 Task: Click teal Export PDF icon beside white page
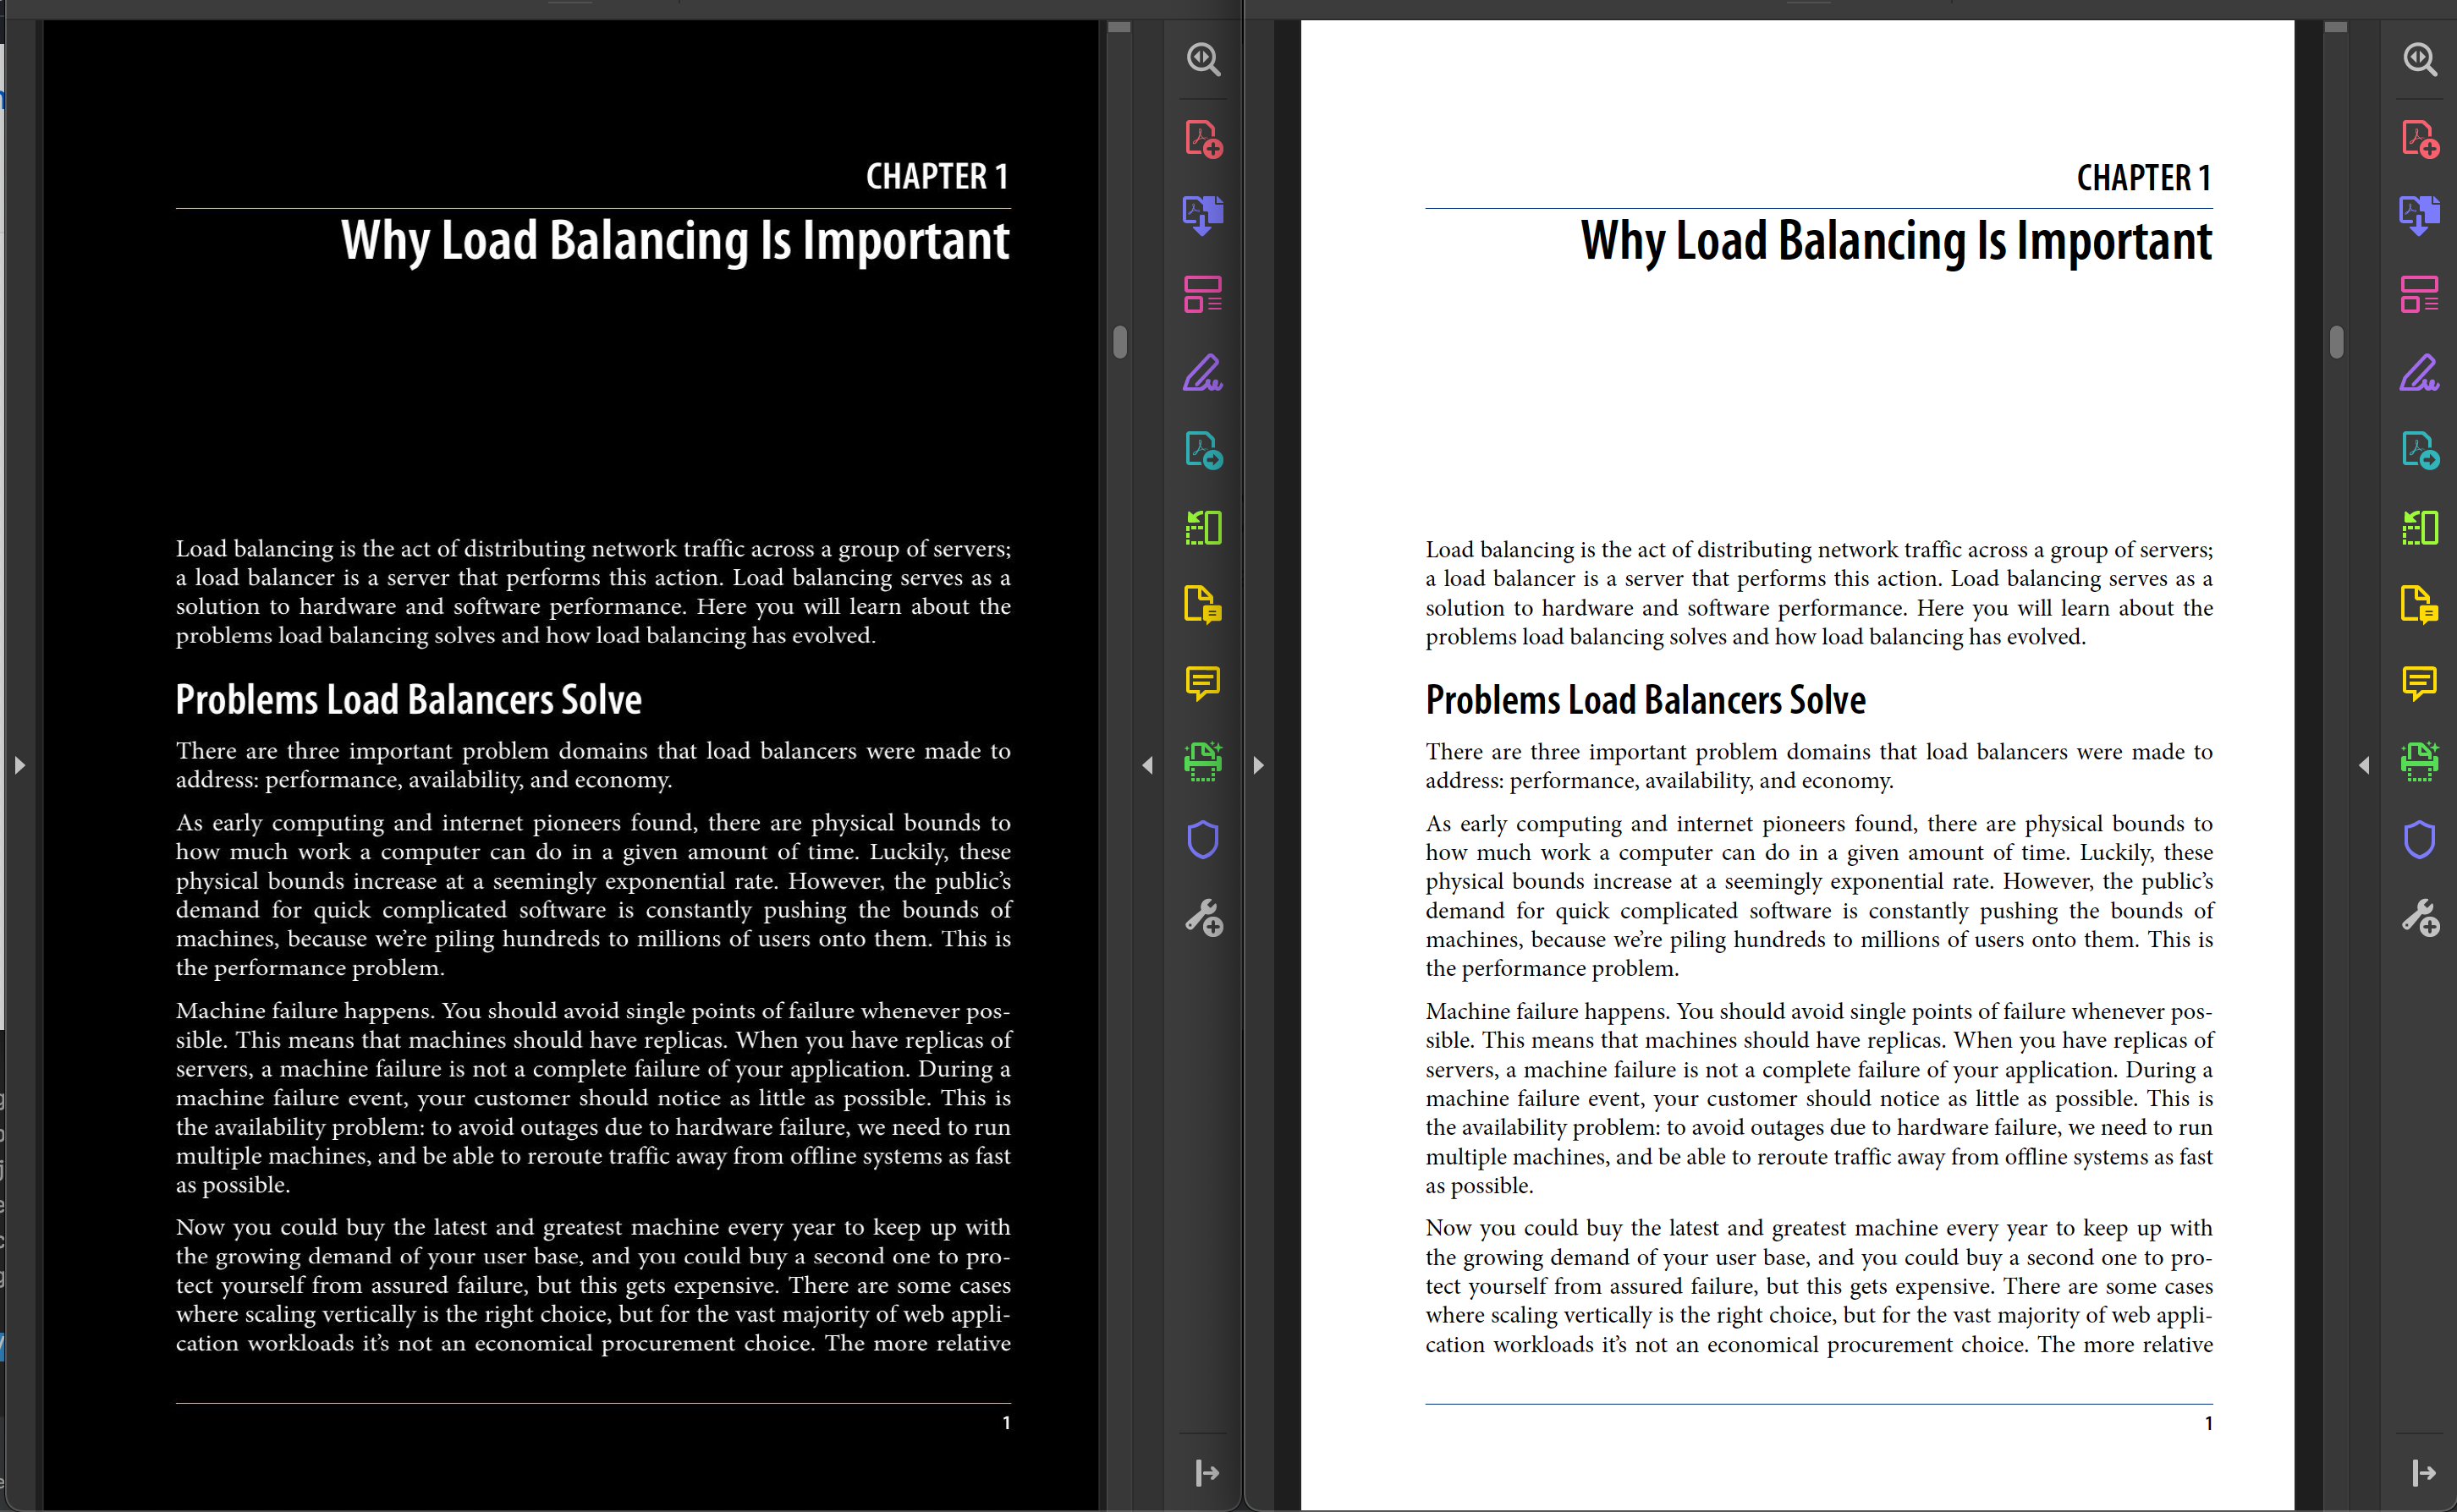2420,450
